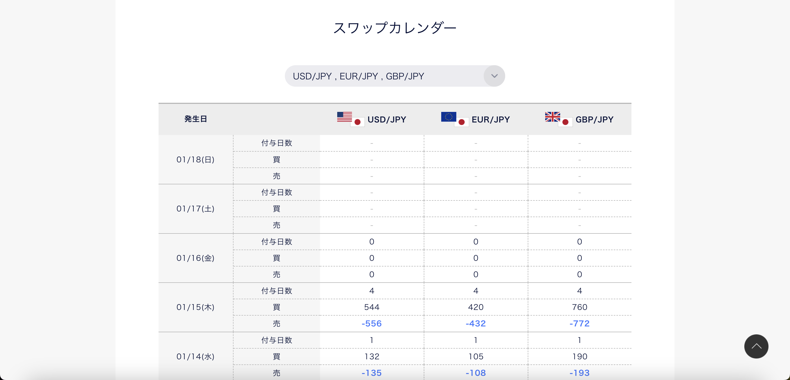Click the UK flag icon for GBP/JPY
The width and height of the screenshot is (790, 380).
point(552,117)
